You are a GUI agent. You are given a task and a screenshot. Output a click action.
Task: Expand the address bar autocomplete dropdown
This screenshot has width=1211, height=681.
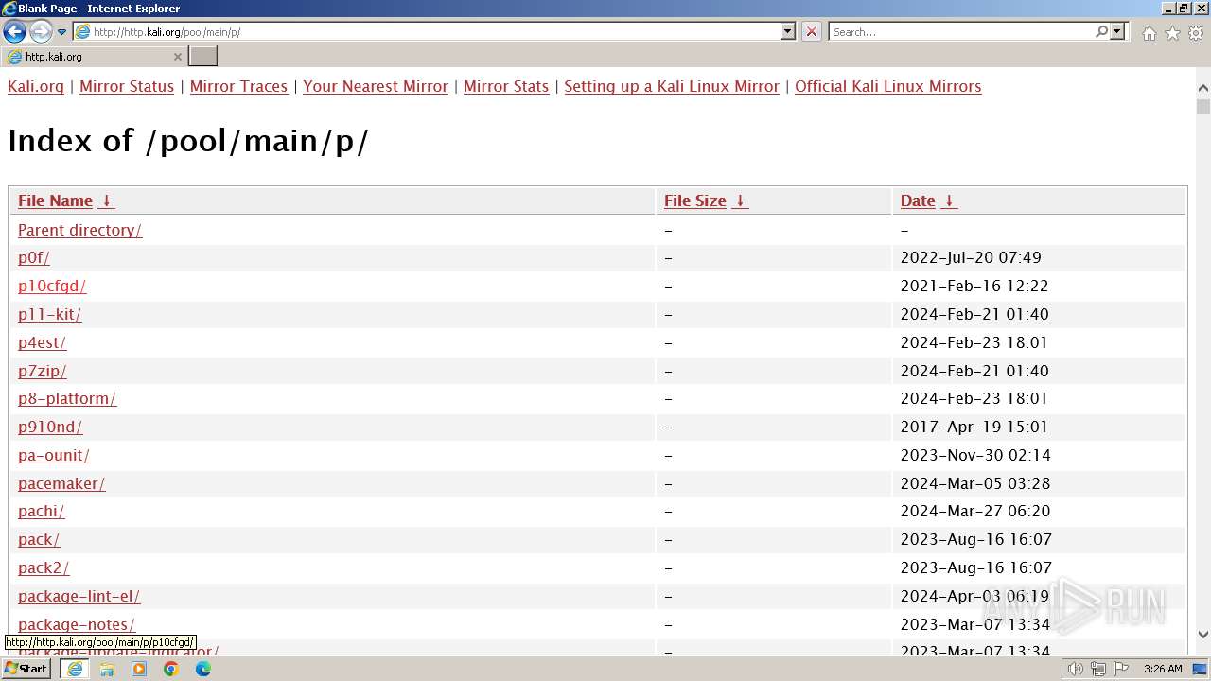[788, 31]
